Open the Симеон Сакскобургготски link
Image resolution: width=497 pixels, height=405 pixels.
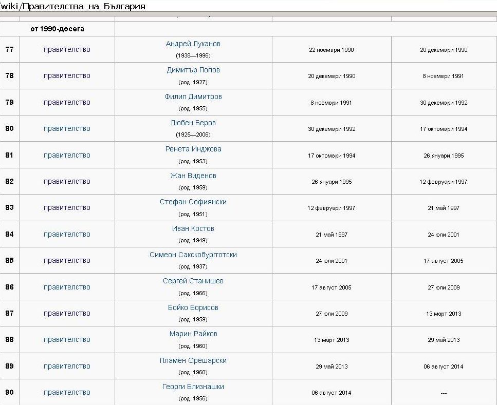(193, 255)
